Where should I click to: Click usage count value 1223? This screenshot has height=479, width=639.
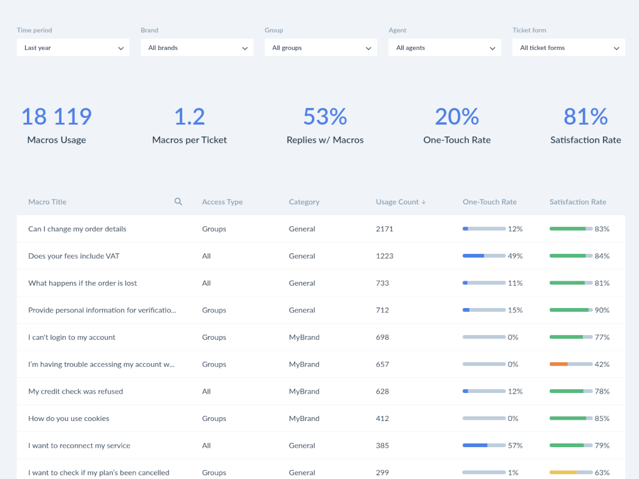[384, 256]
